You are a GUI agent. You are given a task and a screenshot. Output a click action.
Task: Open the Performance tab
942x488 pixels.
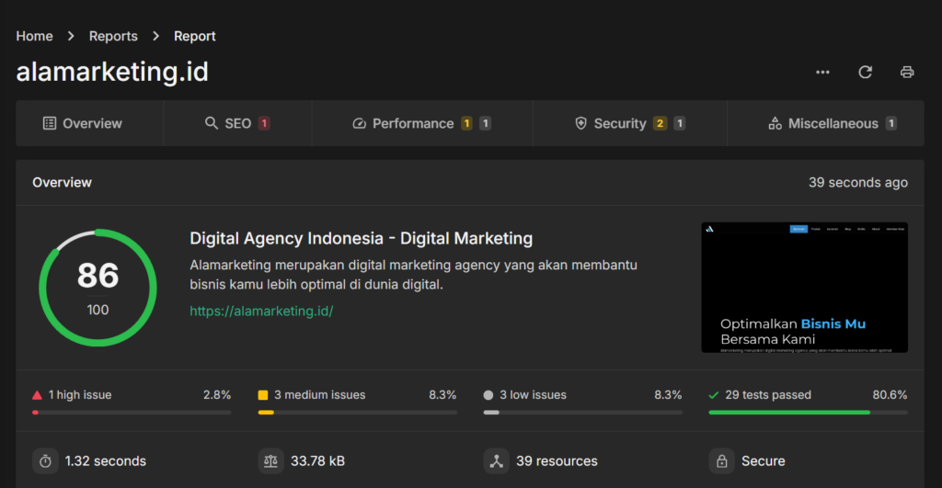click(421, 123)
